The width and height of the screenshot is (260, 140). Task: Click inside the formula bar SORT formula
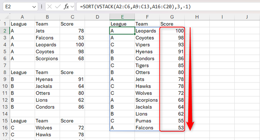pyautogui.click(x=135, y=7)
